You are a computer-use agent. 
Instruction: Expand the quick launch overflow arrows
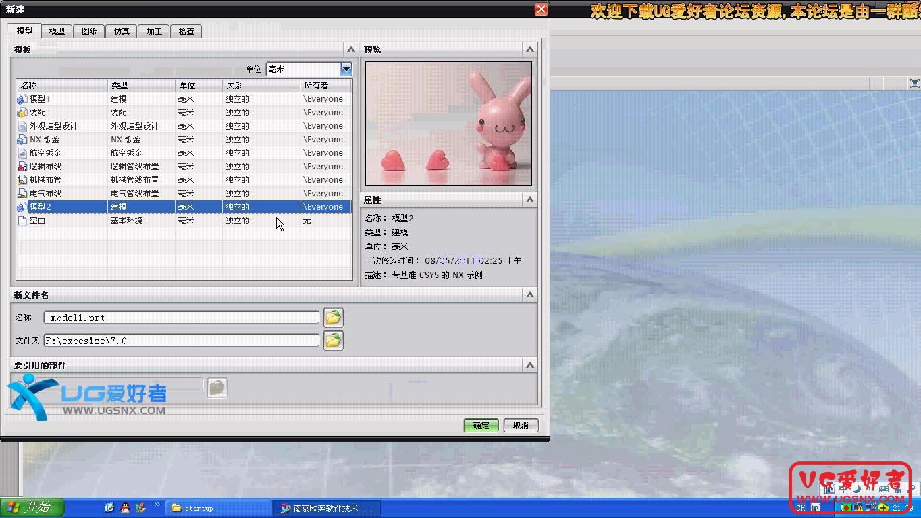click(157, 505)
